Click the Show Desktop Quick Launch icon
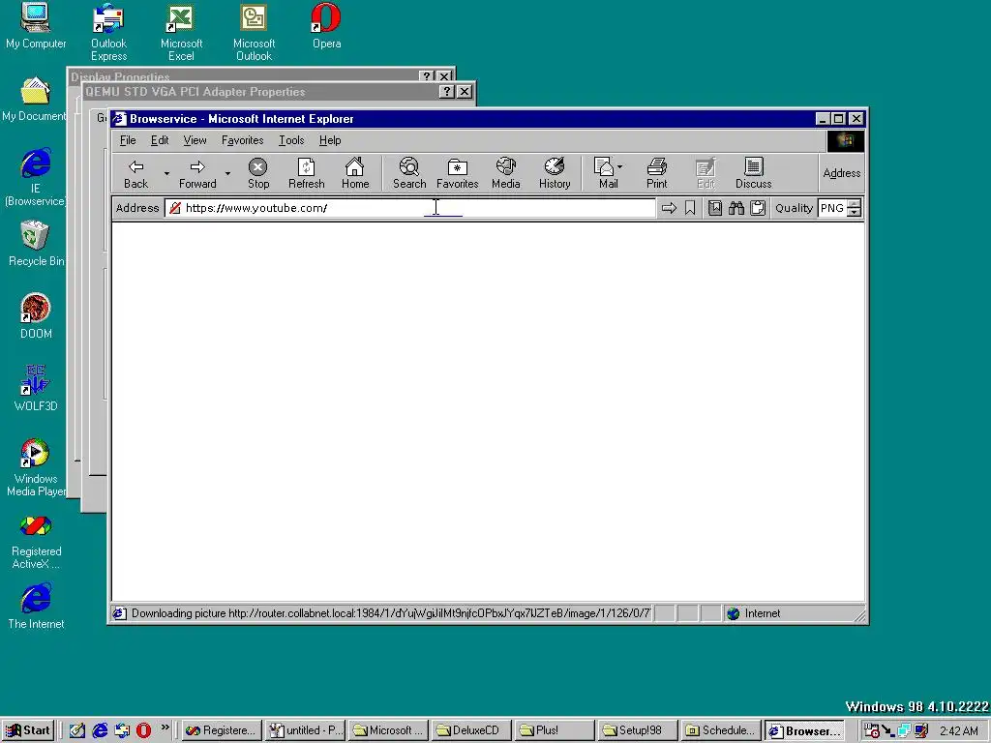 coord(77,730)
